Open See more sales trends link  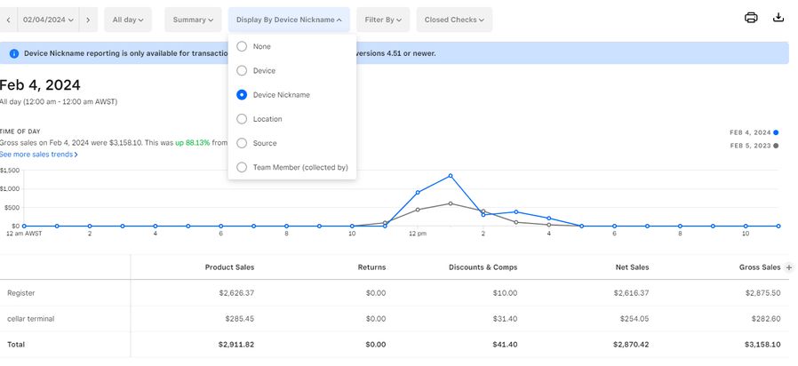pos(39,155)
